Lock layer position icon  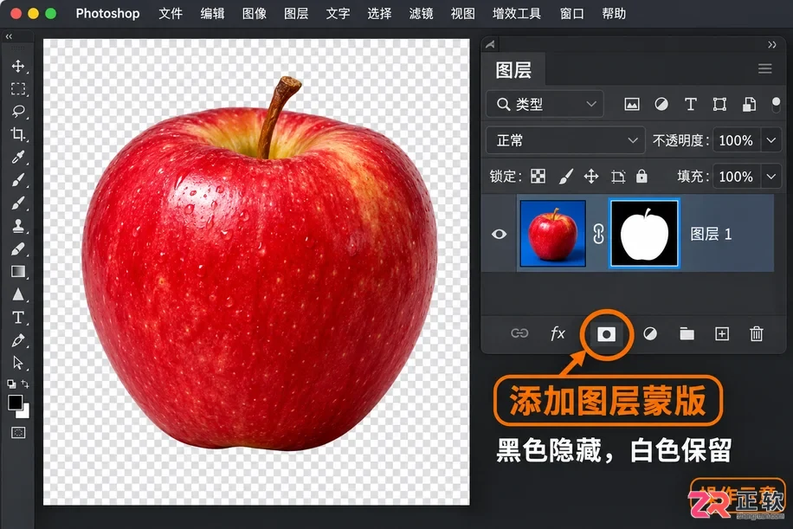pyautogui.click(x=591, y=176)
